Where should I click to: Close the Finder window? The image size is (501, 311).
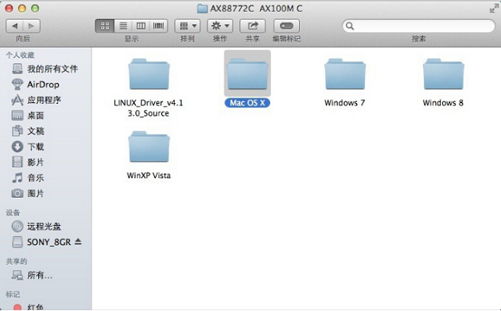pyautogui.click(x=9, y=9)
